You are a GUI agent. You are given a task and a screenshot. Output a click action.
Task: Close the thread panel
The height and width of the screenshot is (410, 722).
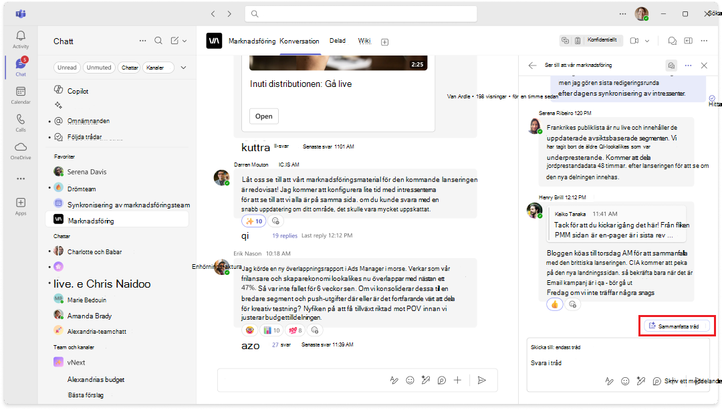pyautogui.click(x=704, y=66)
